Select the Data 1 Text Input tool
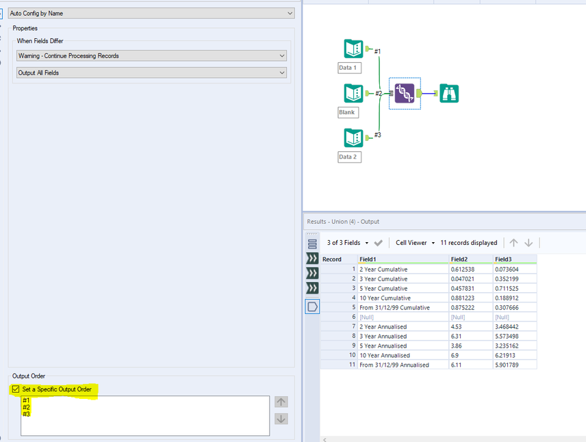This screenshot has width=586, height=442. [353, 49]
